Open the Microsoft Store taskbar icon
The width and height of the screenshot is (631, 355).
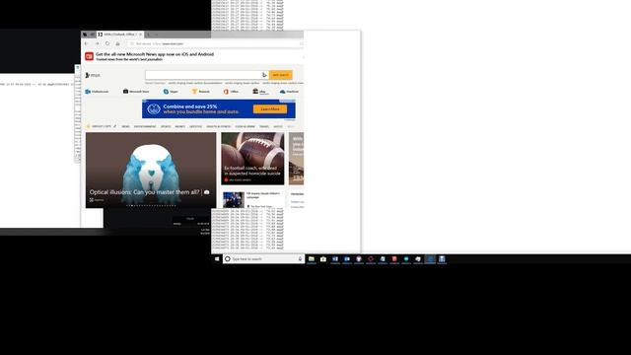(x=323, y=259)
